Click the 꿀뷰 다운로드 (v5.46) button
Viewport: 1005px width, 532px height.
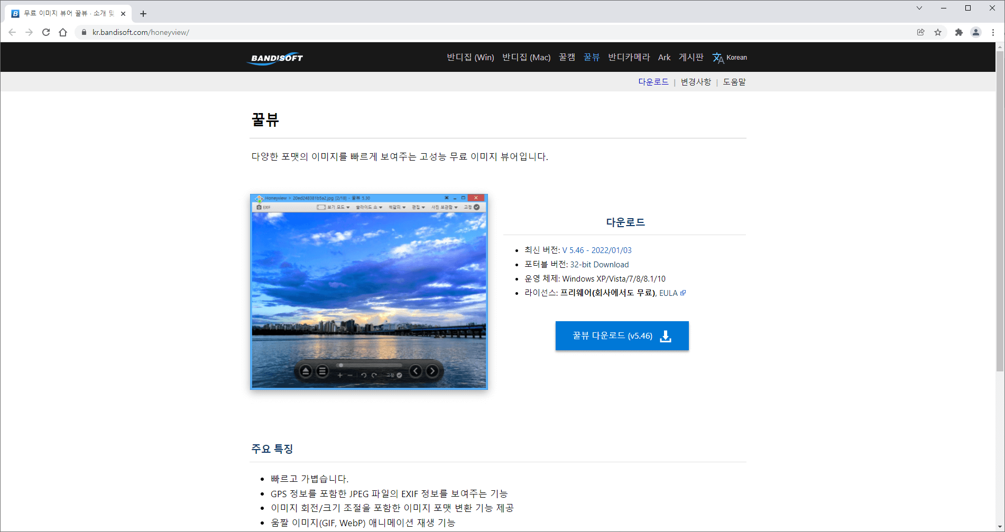[x=622, y=336]
